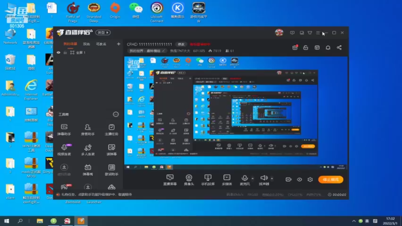Open the user avatar in title bar
This screenshot has height=226, width=402.
279,33
